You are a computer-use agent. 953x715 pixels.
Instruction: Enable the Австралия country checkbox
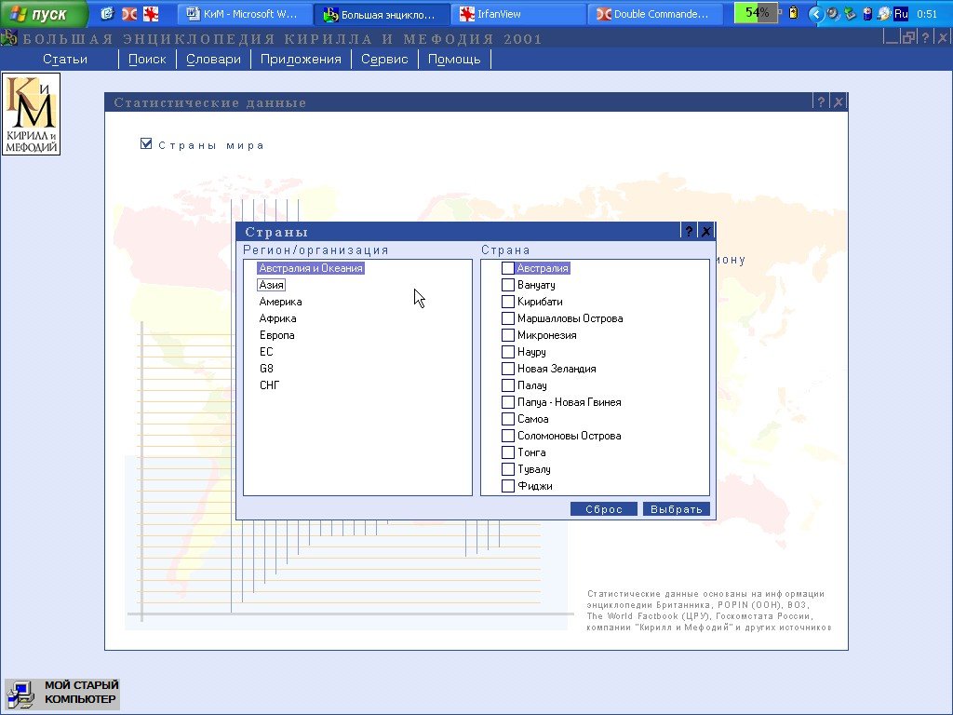tap(508, 268)
